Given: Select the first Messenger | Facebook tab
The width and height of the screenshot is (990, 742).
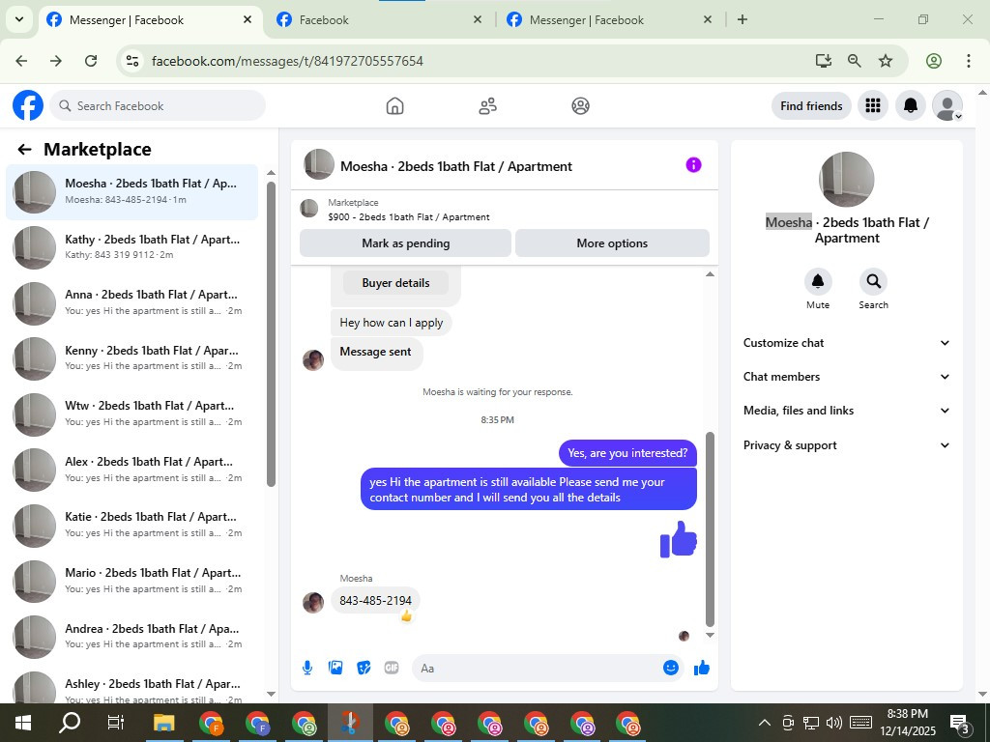Looking at the screenshot, I should coord(150,20).
